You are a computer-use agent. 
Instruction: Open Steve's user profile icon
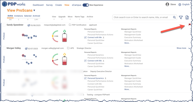(167, 4)
